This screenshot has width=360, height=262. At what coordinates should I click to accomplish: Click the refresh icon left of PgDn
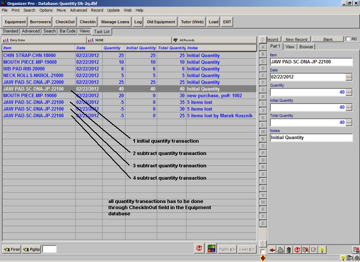[199, 249]
